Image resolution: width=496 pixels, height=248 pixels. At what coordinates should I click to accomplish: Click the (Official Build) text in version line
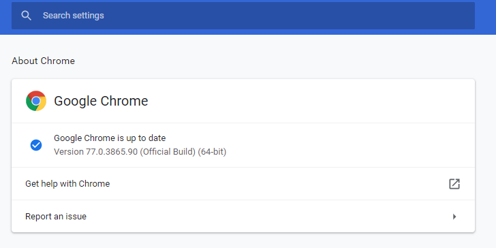tap(168, 152)
